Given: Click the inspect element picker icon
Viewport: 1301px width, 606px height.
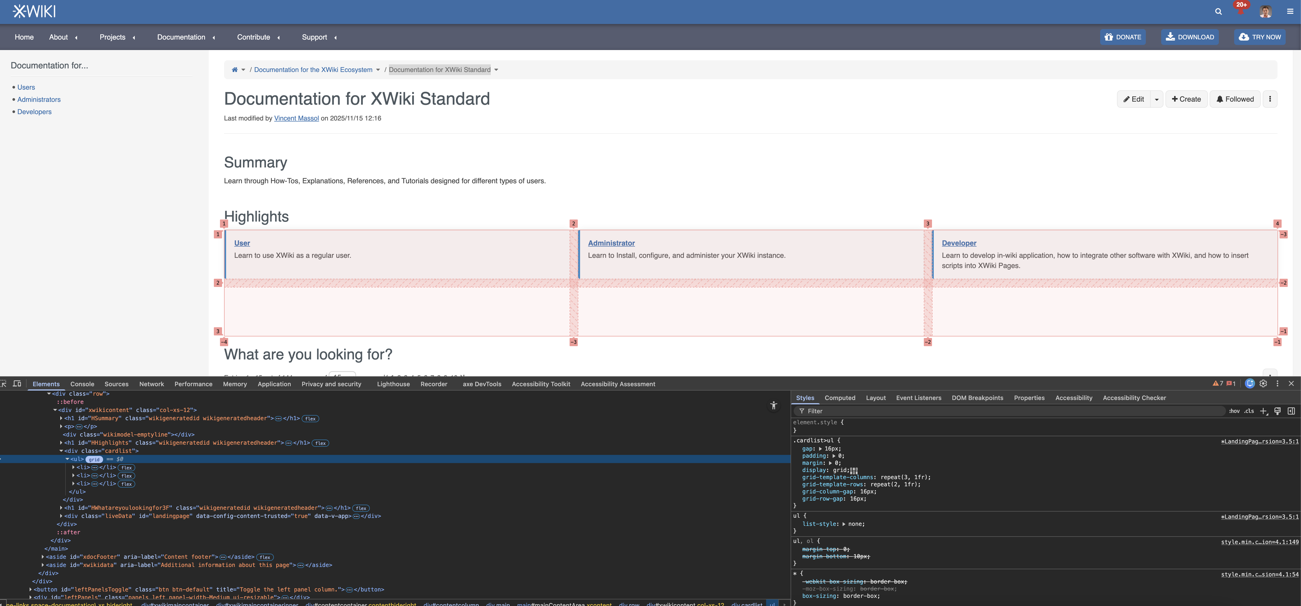Looking at the screenshot, I should tap(4, 384).
